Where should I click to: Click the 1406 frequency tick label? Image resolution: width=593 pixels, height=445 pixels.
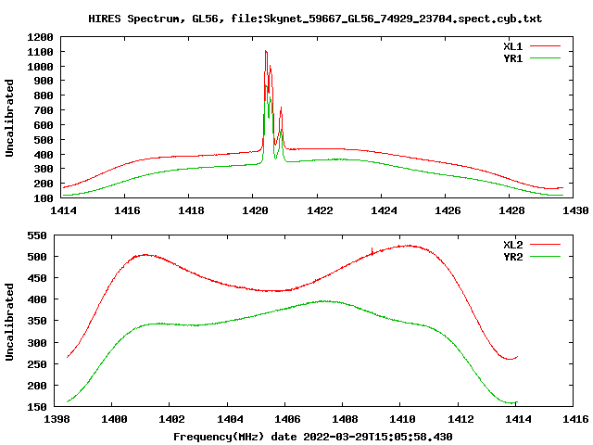pos(287,419)
